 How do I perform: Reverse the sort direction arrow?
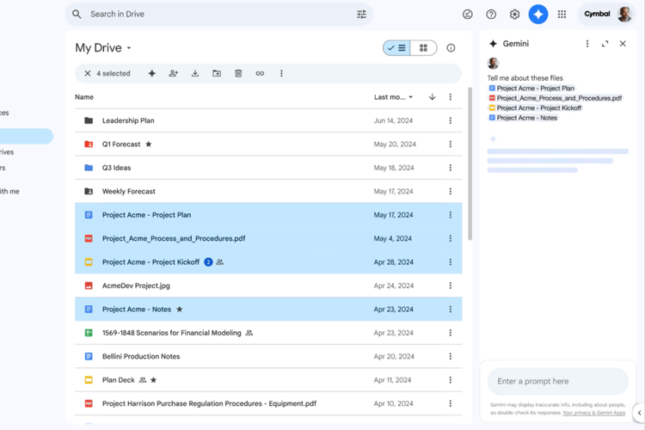432,97
